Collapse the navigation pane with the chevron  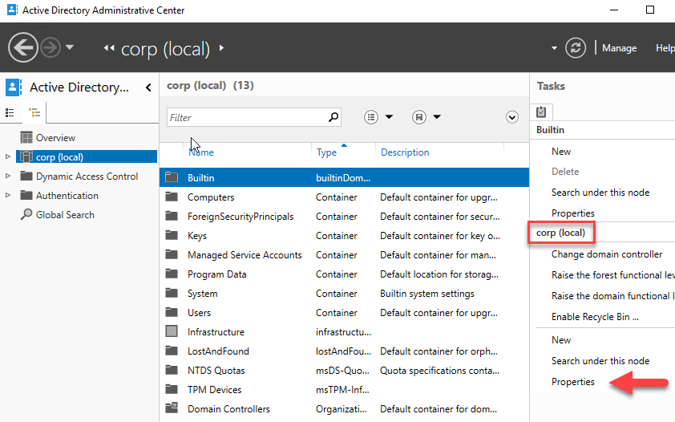[x=148, y=88]
